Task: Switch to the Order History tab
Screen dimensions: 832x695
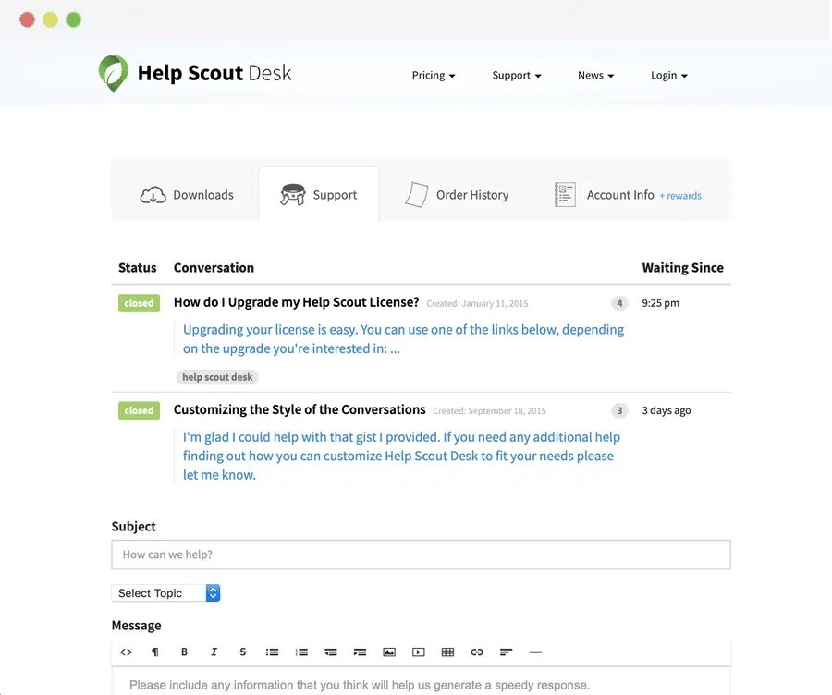Action: 458,195
